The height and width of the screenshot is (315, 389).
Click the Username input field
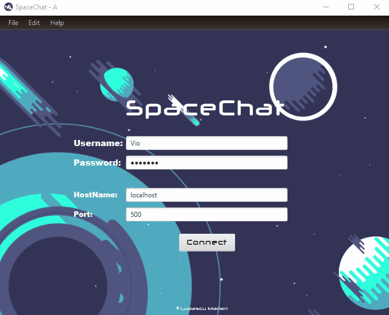(207, 143)
